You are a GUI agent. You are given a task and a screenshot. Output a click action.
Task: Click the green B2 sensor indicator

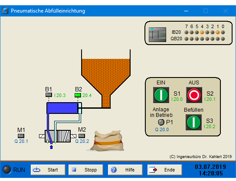tap(78, 95)
